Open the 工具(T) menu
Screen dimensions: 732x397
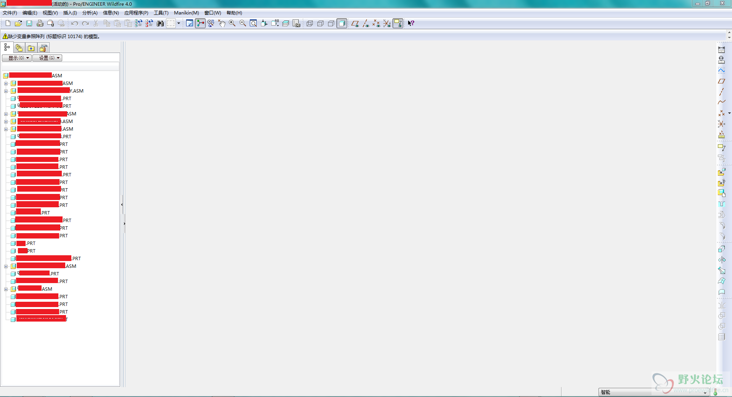tap(161, 13)
